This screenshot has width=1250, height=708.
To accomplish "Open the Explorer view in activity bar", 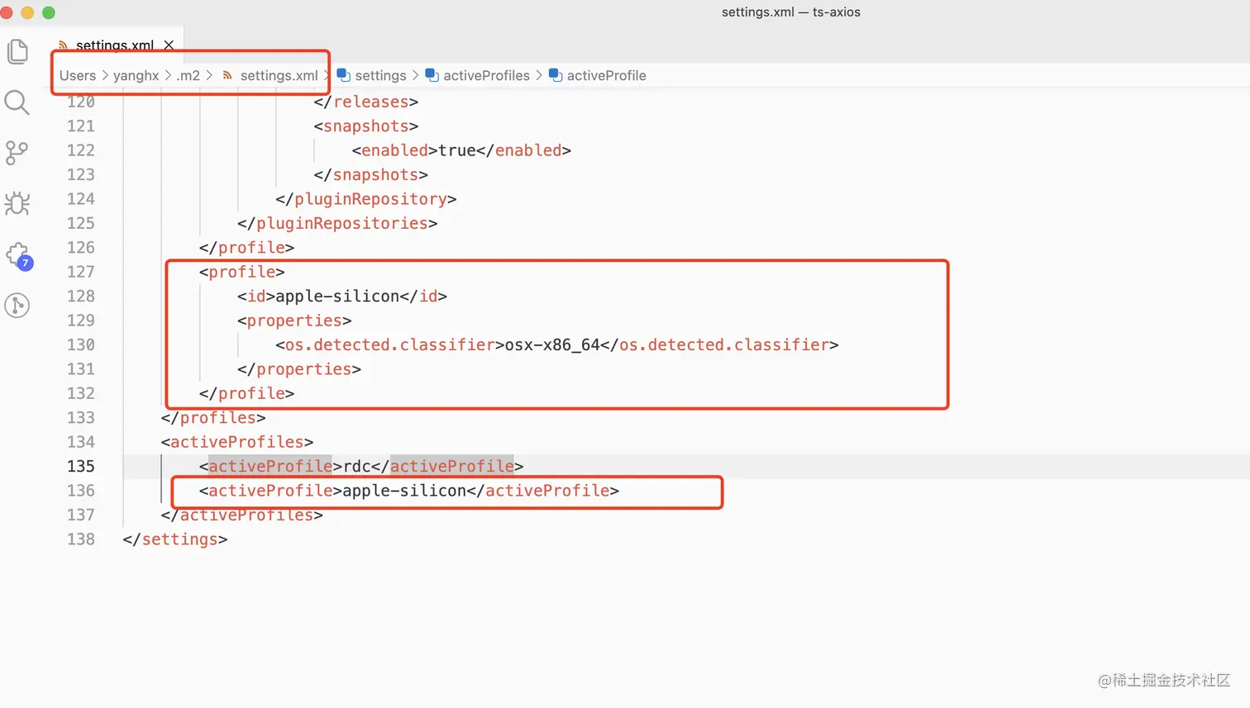I will [x=17, y=52].
